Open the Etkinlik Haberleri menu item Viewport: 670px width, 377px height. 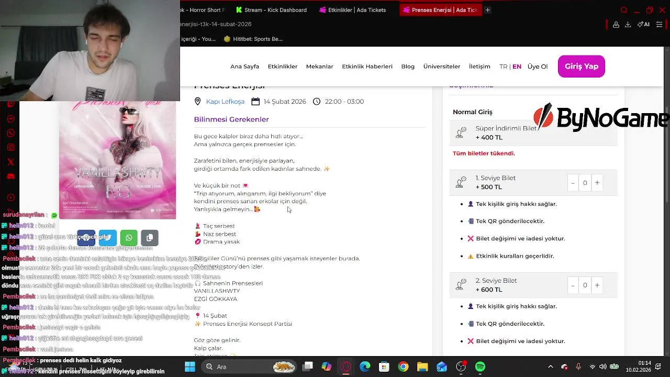(x=367, y=66)
